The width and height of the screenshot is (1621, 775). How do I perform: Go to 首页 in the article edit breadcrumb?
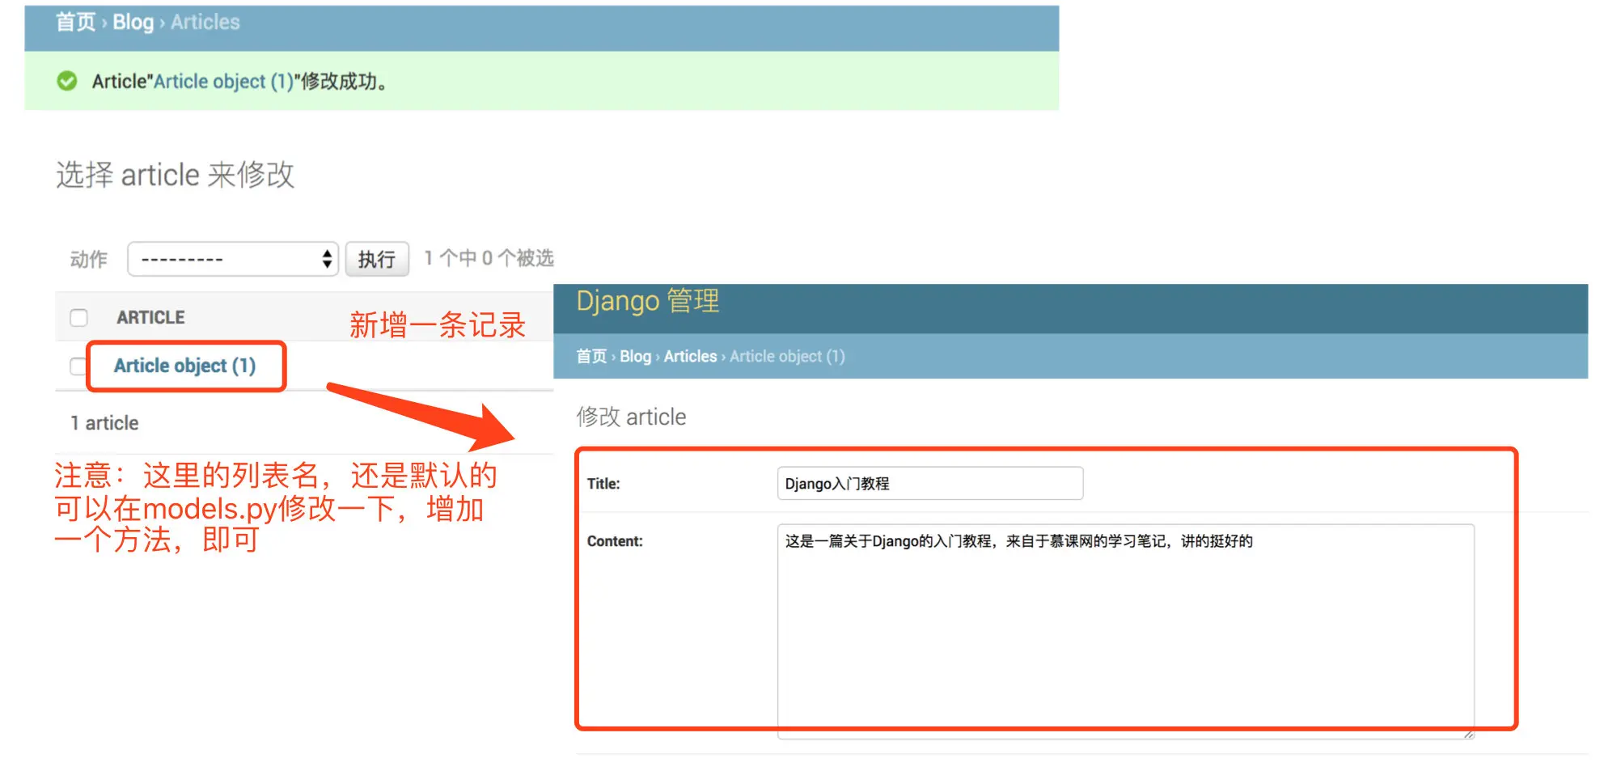[591, 356]
